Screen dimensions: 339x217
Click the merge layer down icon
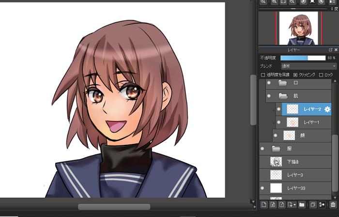(x=322, y=205)
